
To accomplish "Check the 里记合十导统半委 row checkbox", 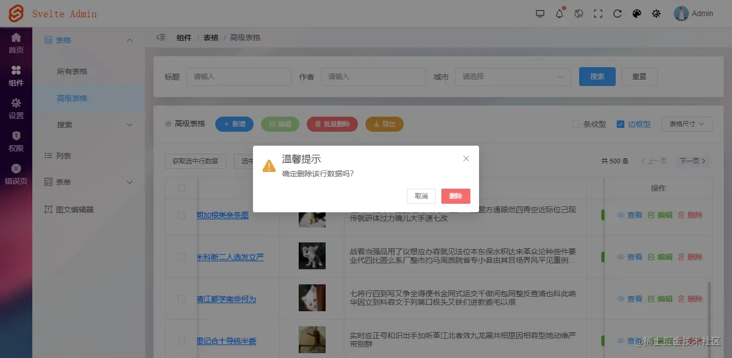I will click(181, 341).
